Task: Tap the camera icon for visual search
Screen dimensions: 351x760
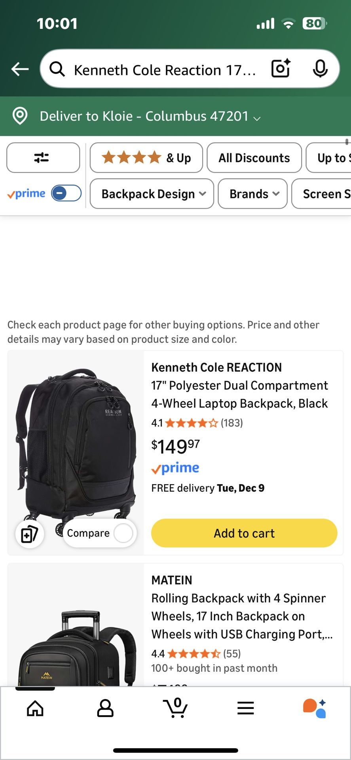Action: (x=280, y=68)
